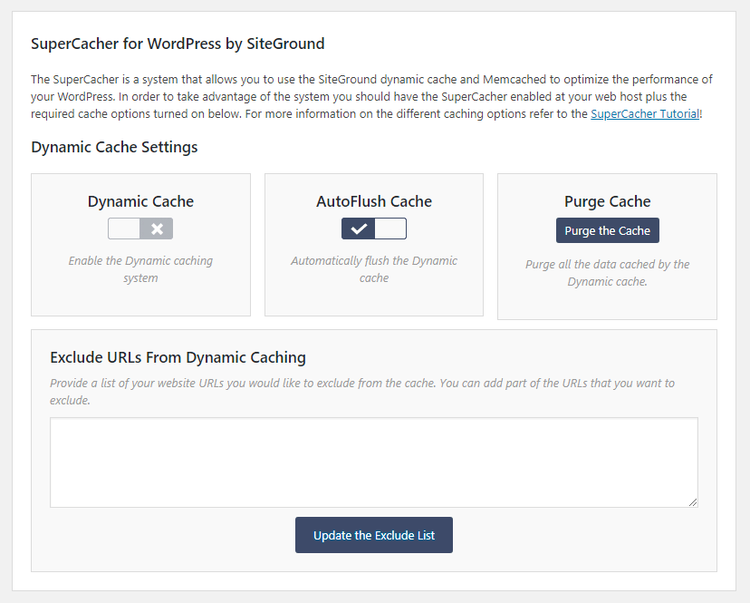Click the text area's corner resize handle
Viewport: 750px width, 603px height.
pos(693,501)
